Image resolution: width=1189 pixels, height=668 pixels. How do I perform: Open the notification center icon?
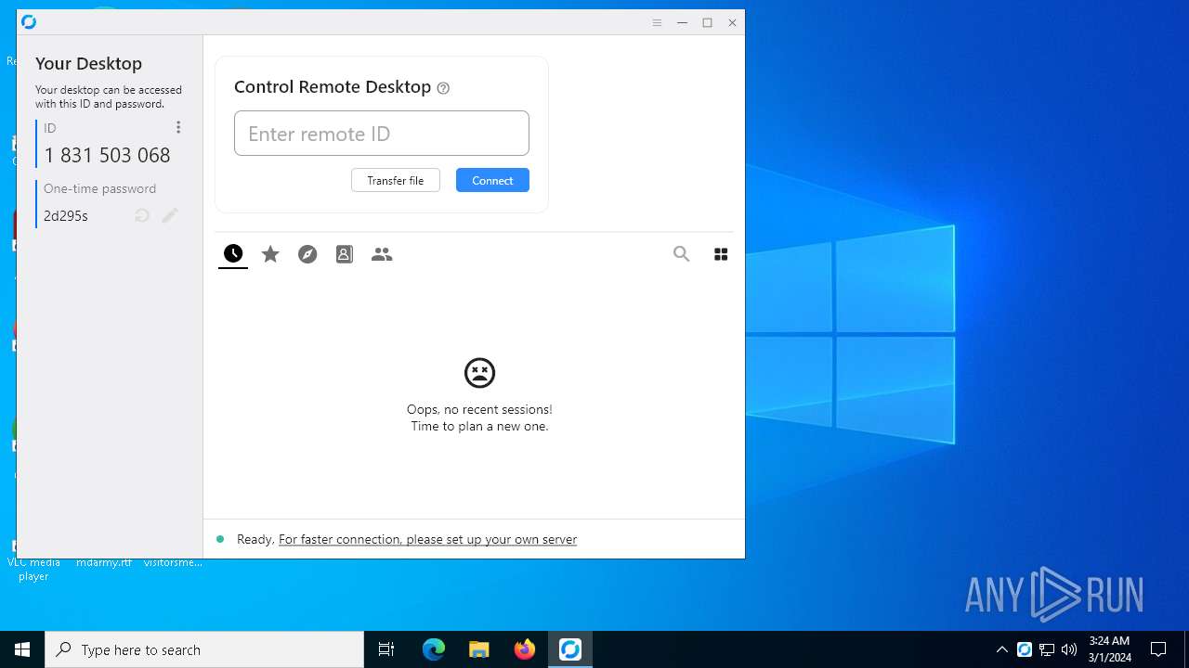1158,649
